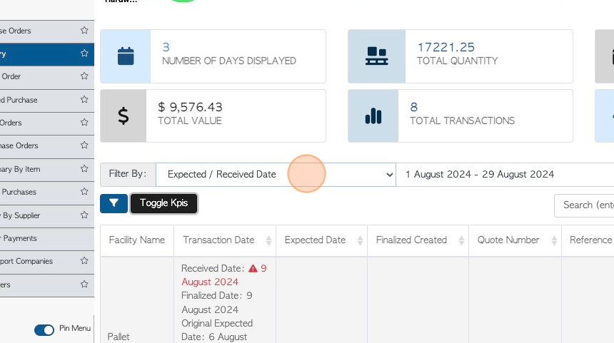Click the pallet total quantity icon
Image resolution: width=614 pixels, height=343 pixels.
tap(376, 55)
